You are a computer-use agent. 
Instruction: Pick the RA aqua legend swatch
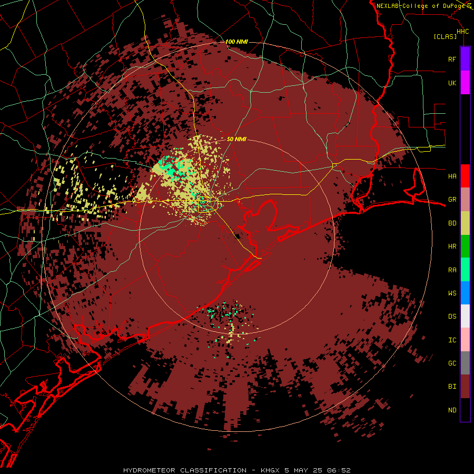(465, 270)
